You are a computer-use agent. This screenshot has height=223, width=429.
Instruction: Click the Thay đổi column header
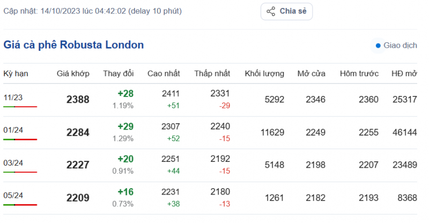point(118,73)
